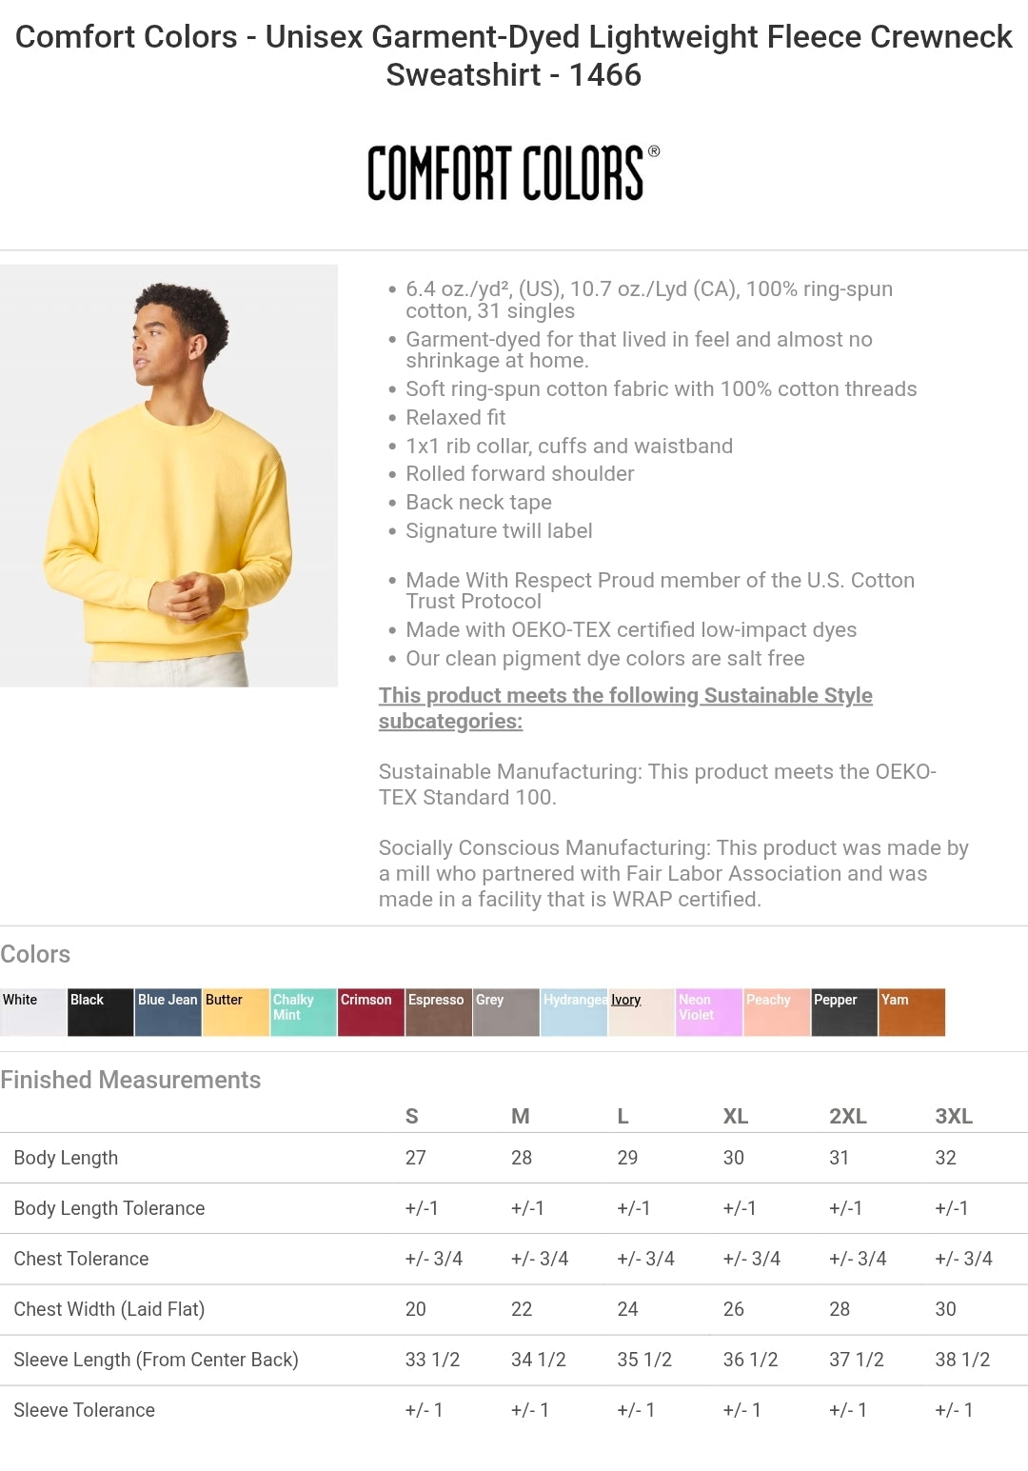Select the Pepper color swatch

(x=844, y=1012)
